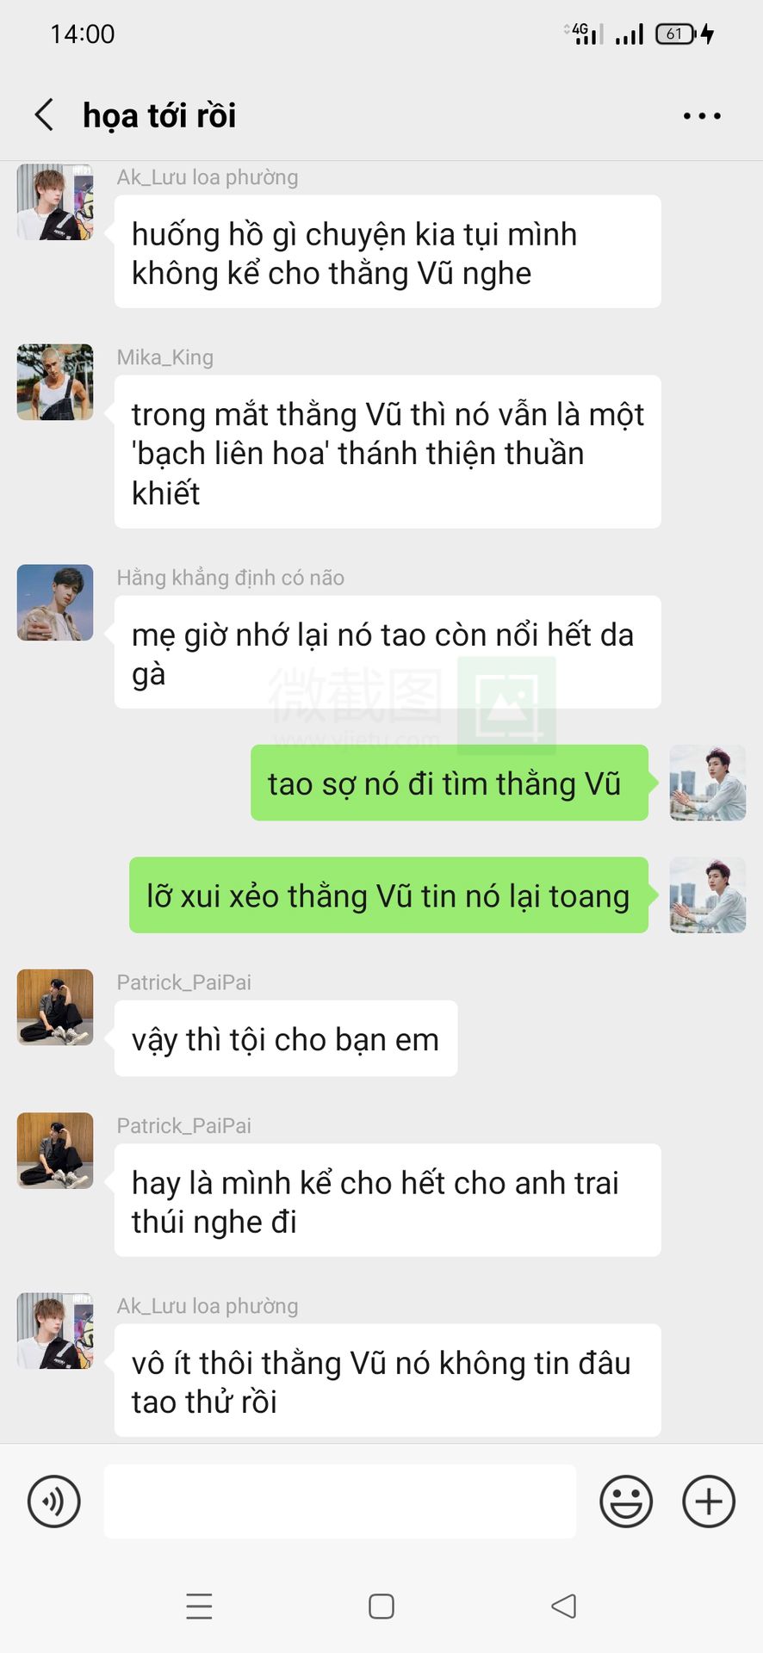Open Mika_King's profile avatar
The width and height of the screenshot is (763, 1653).
pos(55,382)
